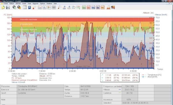Click the podium-like icon near toolbar end
173x105 pixels.
[108, 8]
